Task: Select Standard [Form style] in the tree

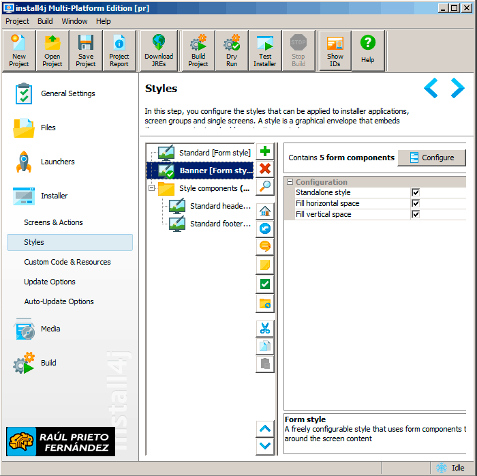Action: 214,153
